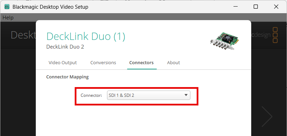Go to the About tab

pos(173,63)
